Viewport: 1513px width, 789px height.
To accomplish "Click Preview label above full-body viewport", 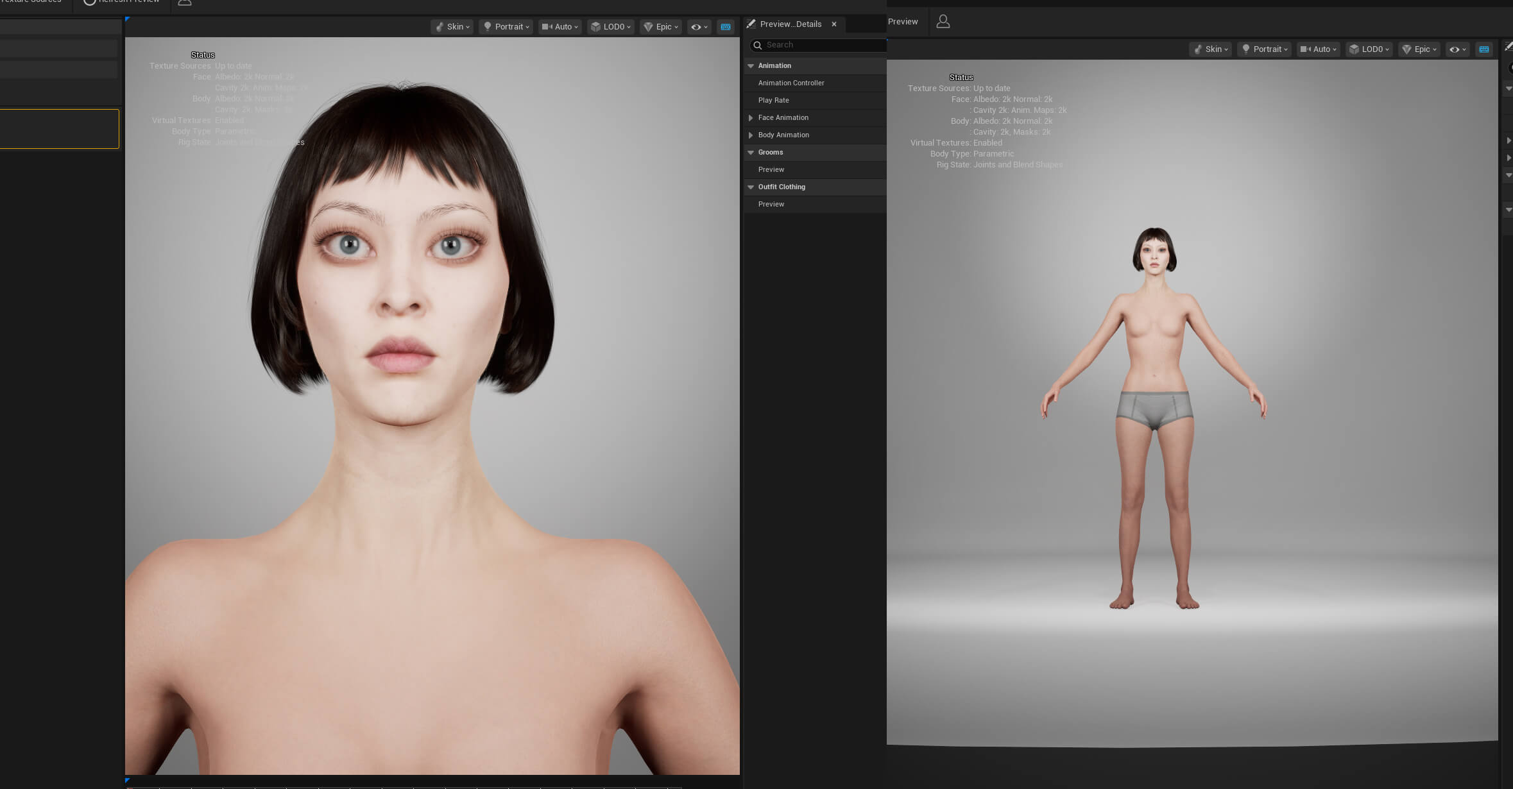I will [903, 22].
